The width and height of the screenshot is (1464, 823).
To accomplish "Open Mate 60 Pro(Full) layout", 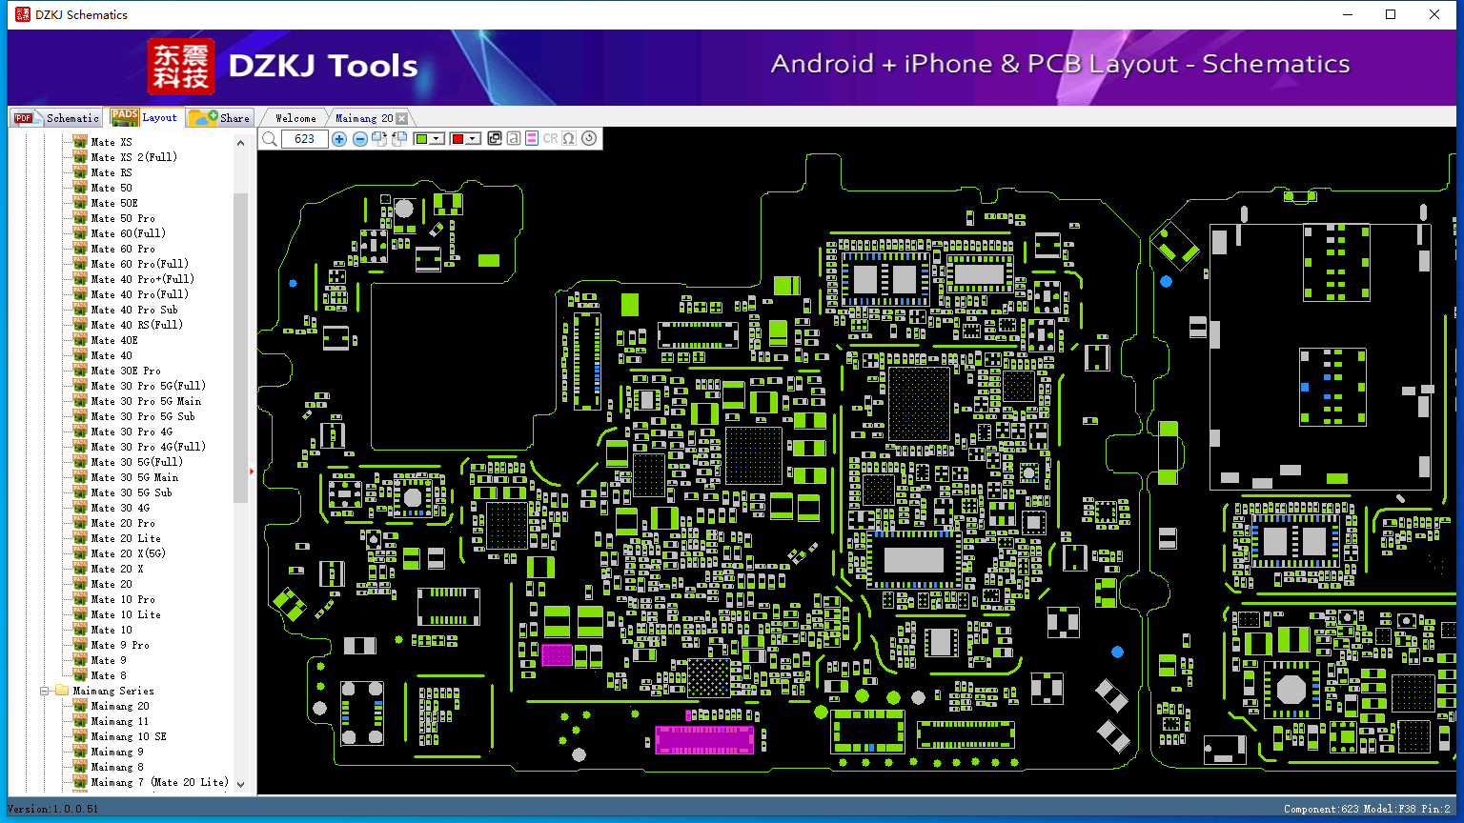I will pos(140,264).
